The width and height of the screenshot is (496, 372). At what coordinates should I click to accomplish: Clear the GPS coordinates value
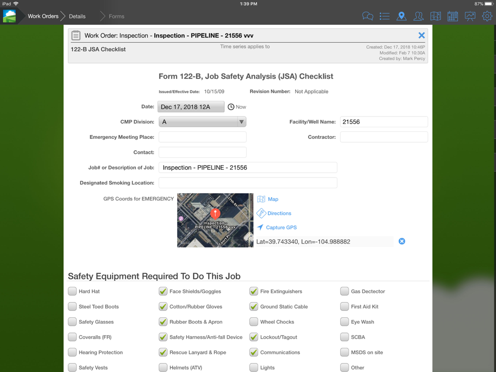coord(402,242)
